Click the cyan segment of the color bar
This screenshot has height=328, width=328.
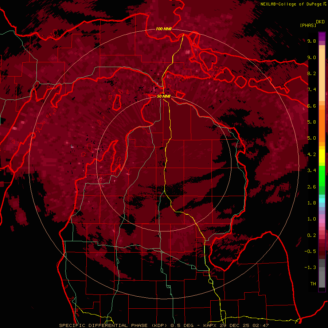322,200
